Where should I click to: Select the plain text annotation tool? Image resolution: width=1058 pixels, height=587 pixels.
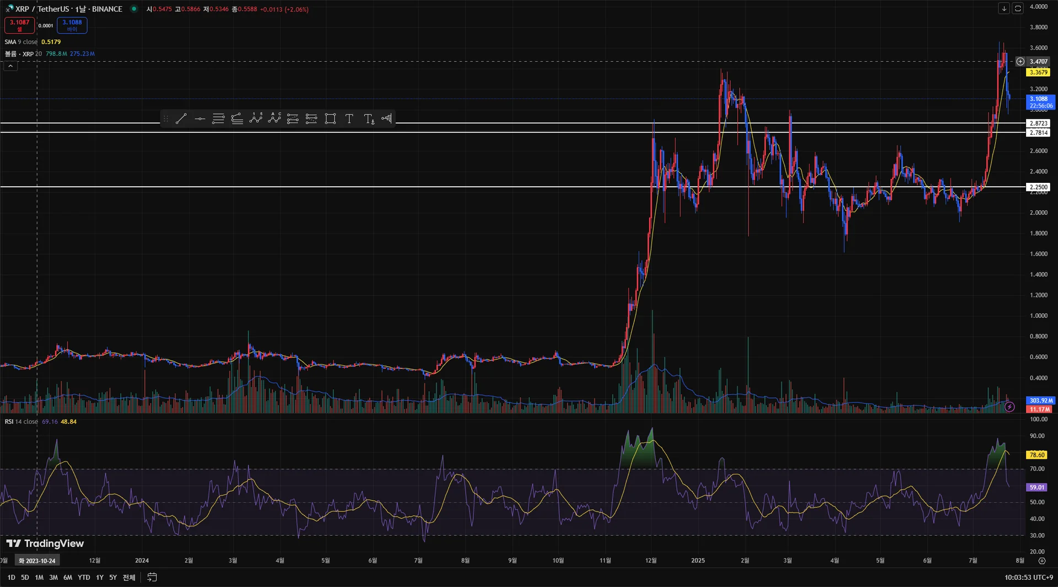[349, 118]
